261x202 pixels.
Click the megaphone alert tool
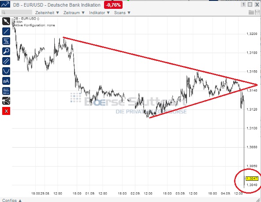point(6,101)
